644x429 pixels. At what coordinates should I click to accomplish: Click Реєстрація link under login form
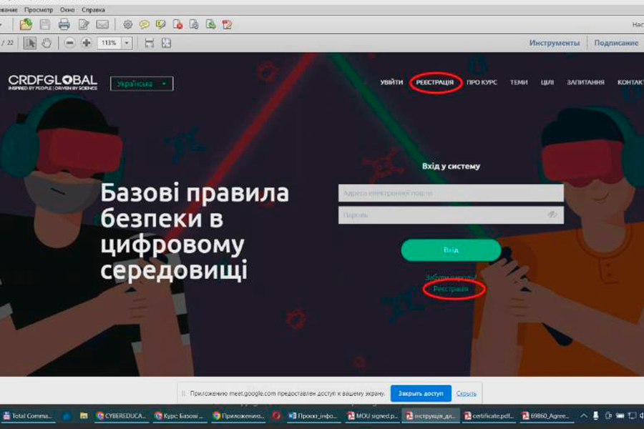(x=451, y=289)
